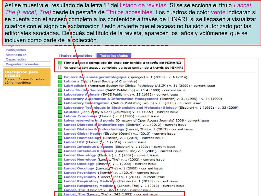Click green access icon beside Lab on a Chip

tap(60, 81)
